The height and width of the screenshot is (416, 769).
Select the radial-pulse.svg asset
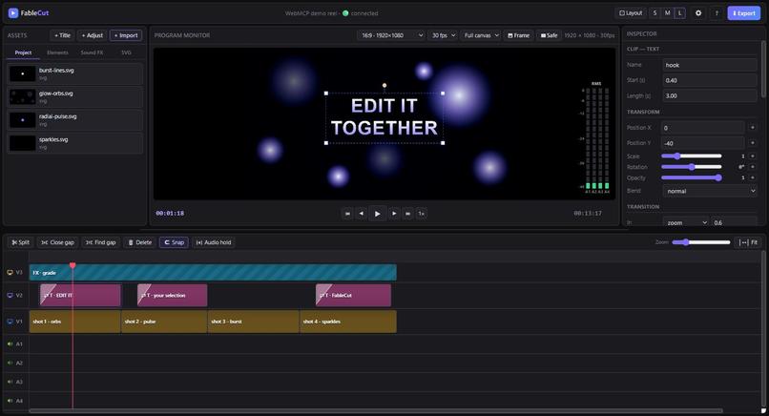coord(75,119)
